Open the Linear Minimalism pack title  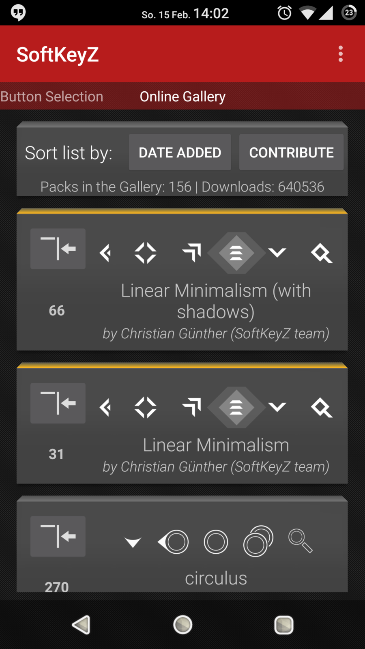tap(216, 445)
